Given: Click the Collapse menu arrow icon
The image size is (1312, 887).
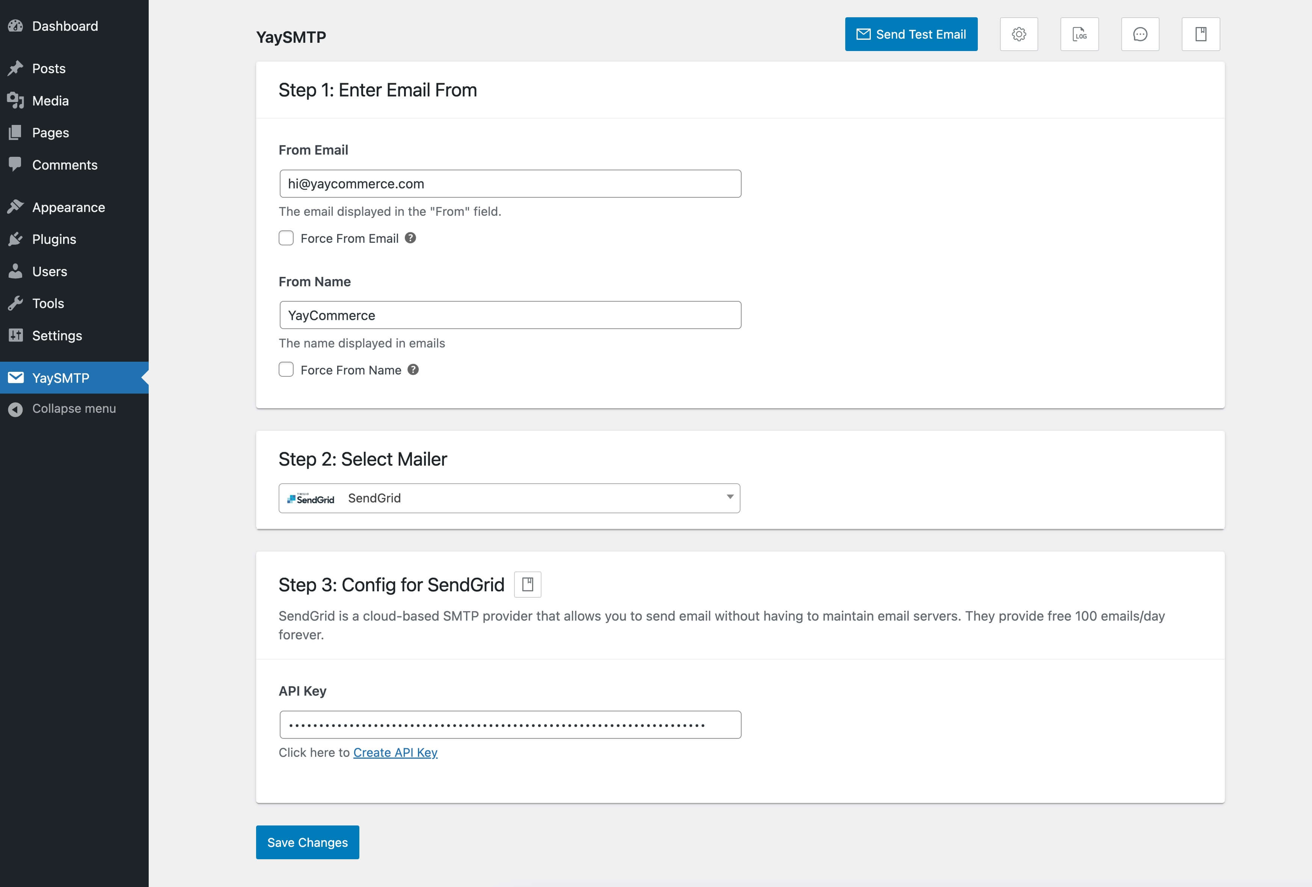Looking at the screenshot, I should [x=16, y=409].
